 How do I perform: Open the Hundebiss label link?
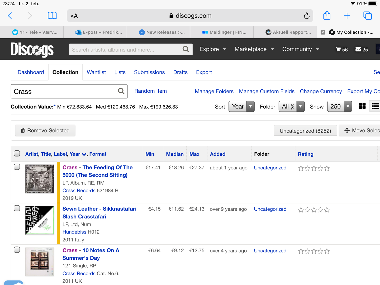[x=74, y=232]
